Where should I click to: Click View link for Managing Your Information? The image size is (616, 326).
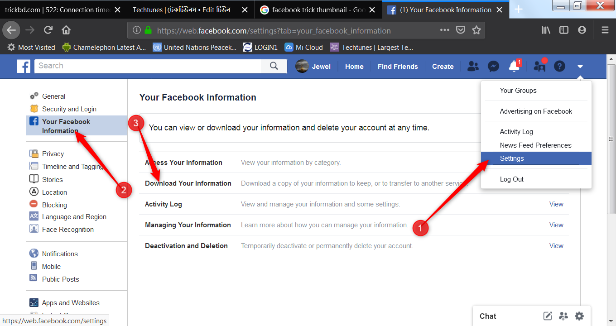click(556, 225)
